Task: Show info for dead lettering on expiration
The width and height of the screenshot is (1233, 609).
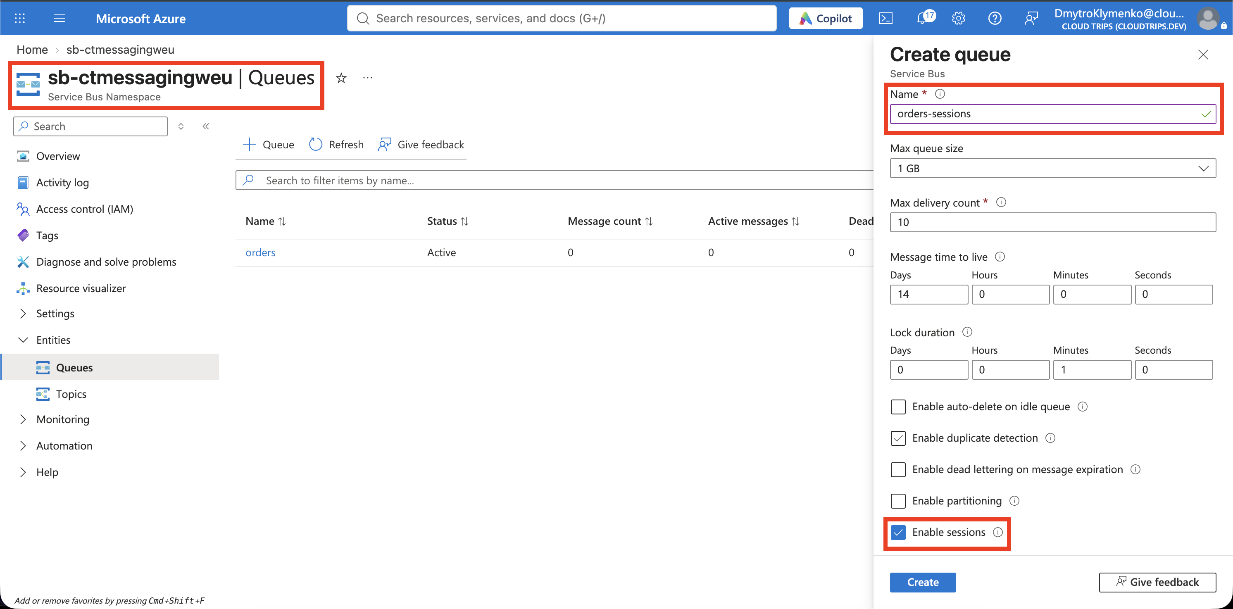Action: (1135, 469)
